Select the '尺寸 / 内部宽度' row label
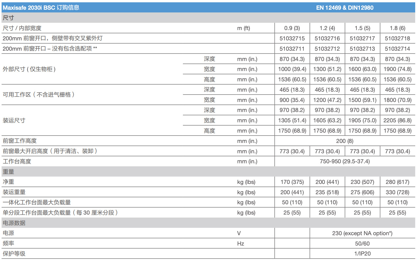The image size is (417, 261). pyautogui.click(x=22, y=28)
